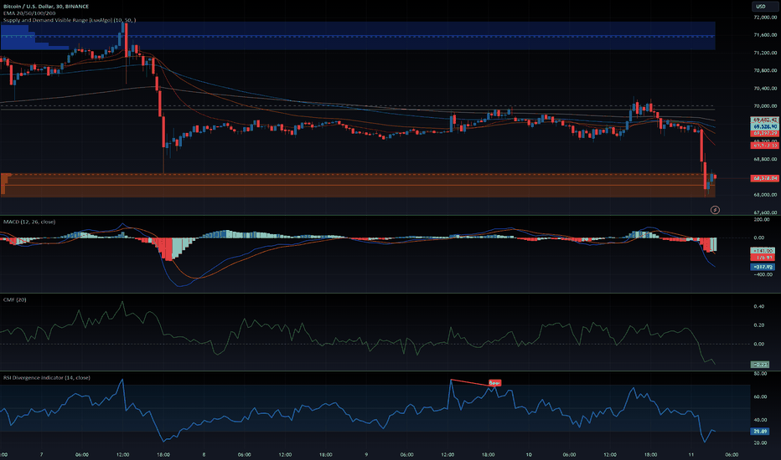Click the 0.40 CMF axis label
This screenshot has height=460, width=781.
point(759,306)
